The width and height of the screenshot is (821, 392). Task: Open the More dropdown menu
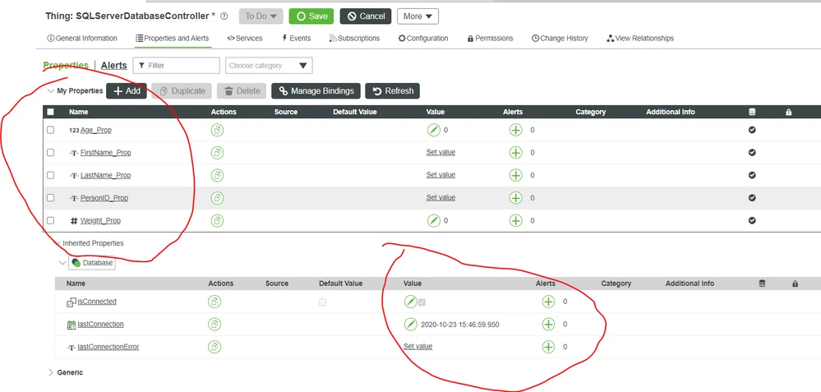point(417,16)
